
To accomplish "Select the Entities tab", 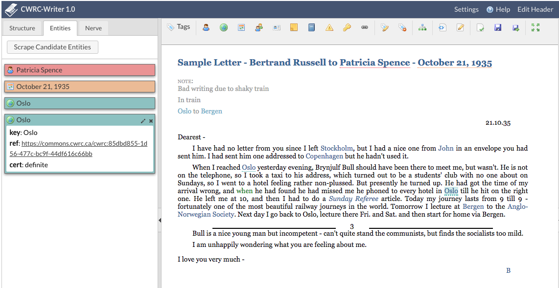I will (60, 28).
